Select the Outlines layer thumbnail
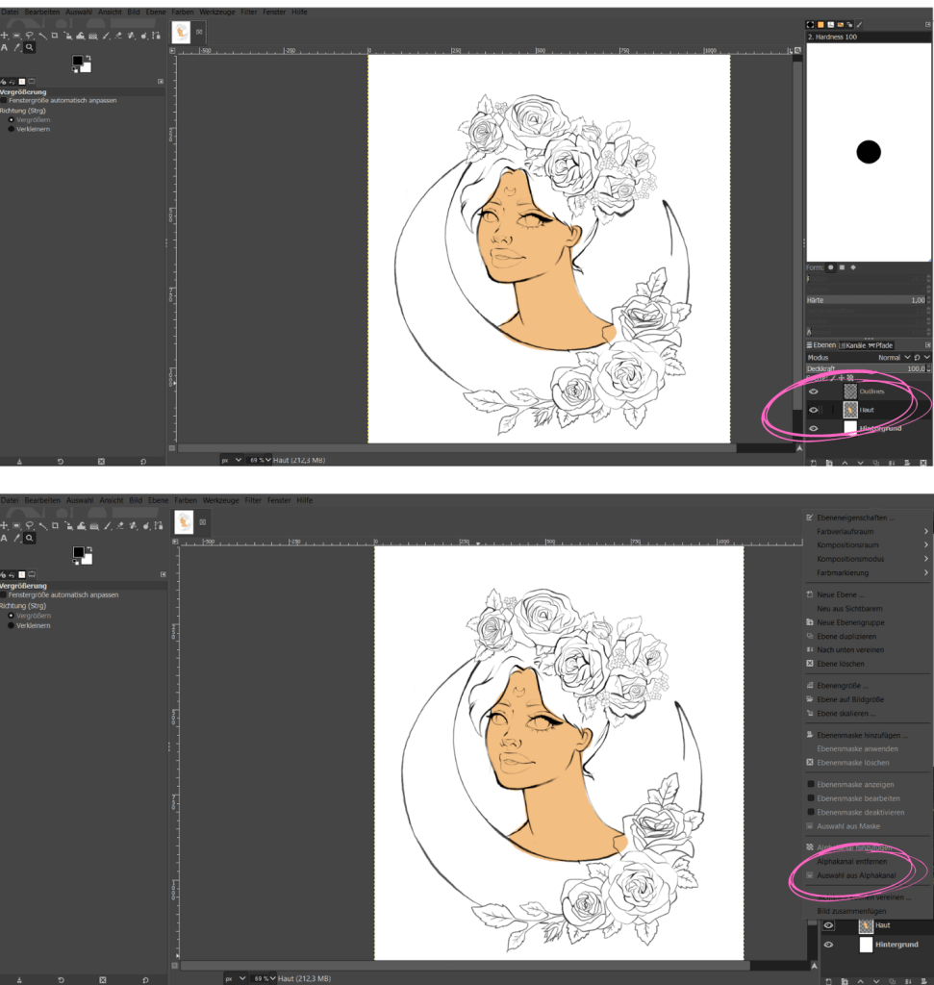Viewport: 934px width, 985px height. pos(850,391)
